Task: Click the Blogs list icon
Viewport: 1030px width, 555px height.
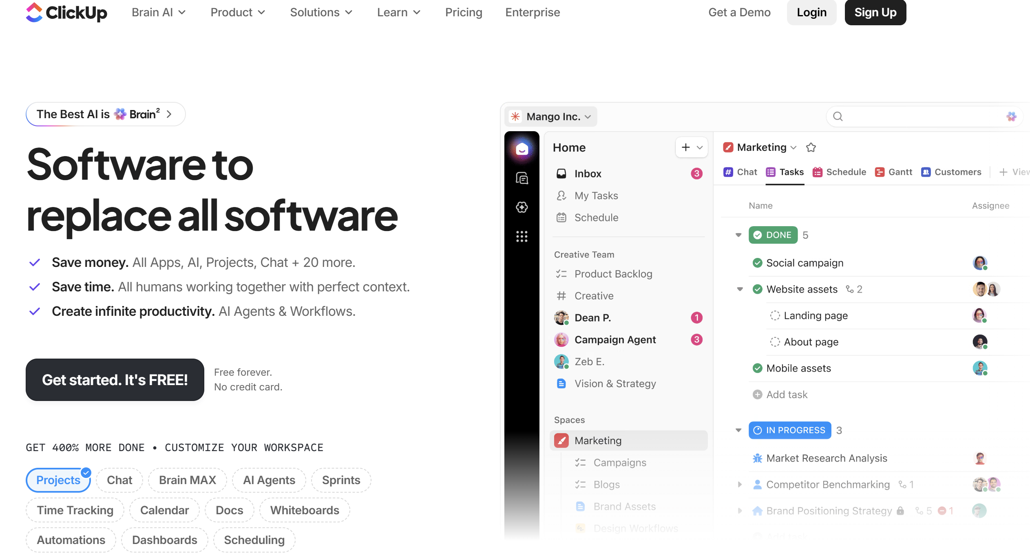Action: coord(580,485)
